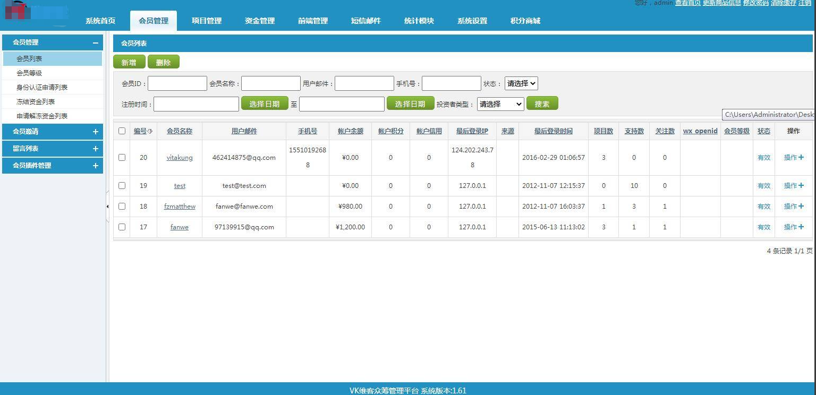The width and height of the screenshot is (816, 395).
Task: Open 身份认证申请列表 in sidebar
Action: click(x=42, y=87)
